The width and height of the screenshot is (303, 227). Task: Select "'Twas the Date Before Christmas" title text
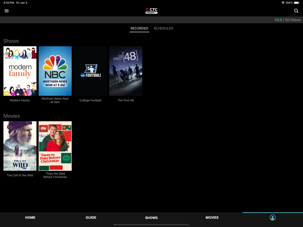point(55,175)
